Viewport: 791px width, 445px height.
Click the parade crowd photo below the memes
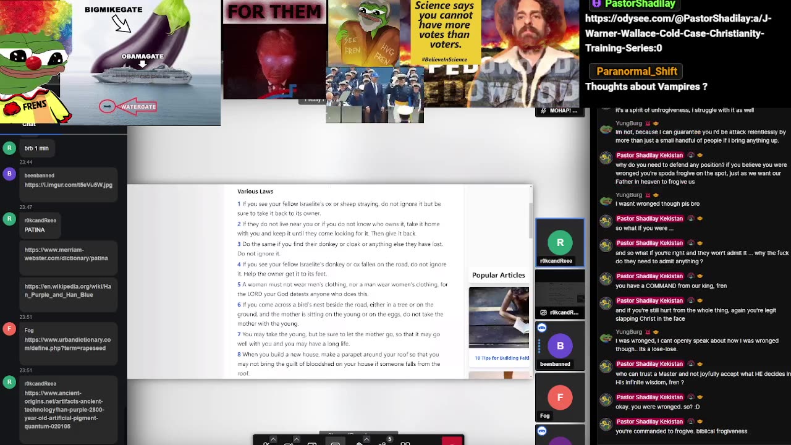(x=374, y=95)
